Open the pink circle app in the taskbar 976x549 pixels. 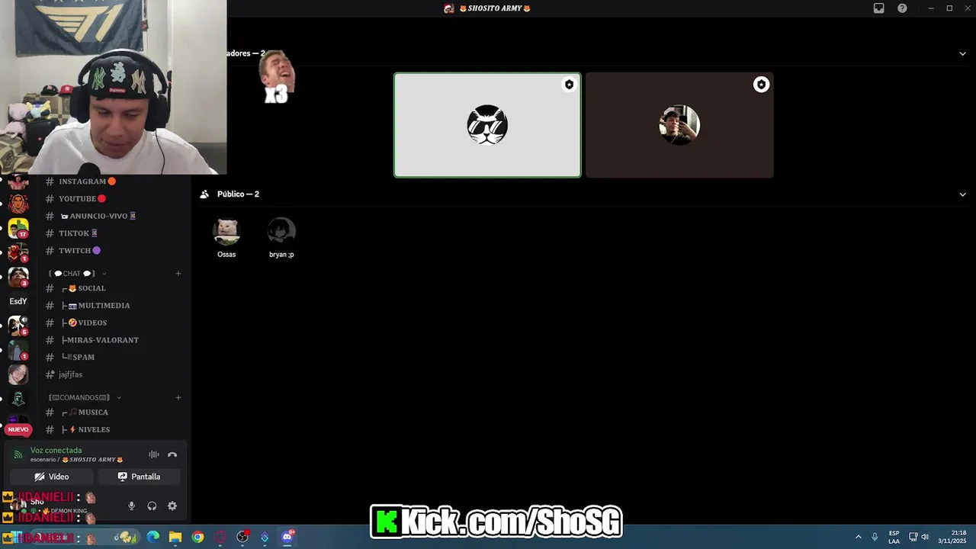pos(220,537)
